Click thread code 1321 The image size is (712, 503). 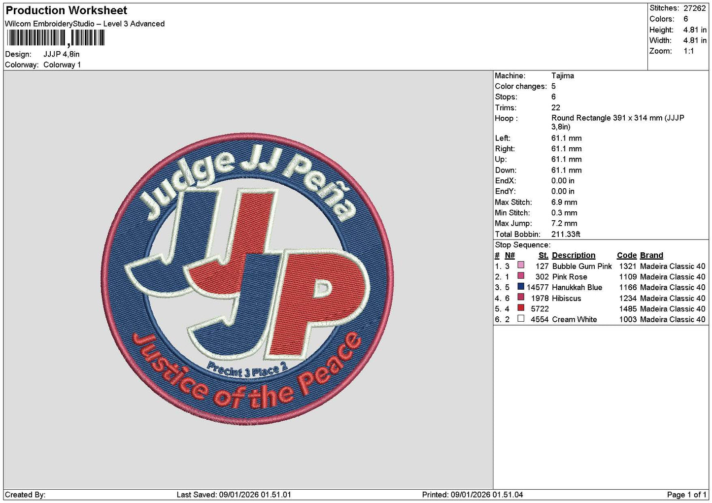tap(628, 266)
